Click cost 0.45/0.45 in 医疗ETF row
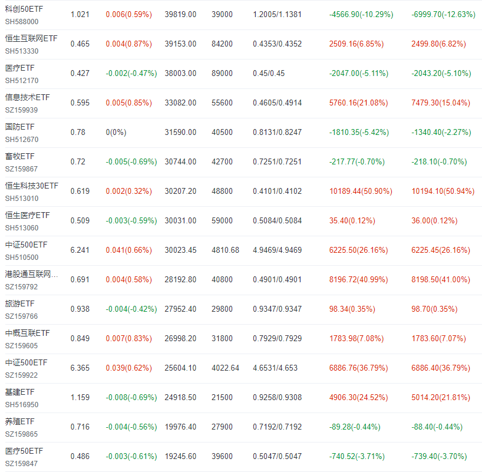 point(269,74)
